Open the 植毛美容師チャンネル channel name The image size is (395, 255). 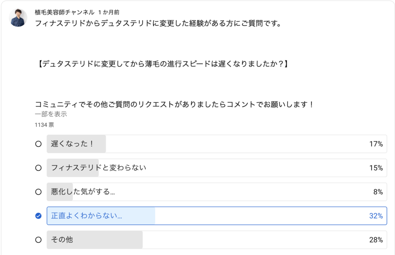(64, 12)
